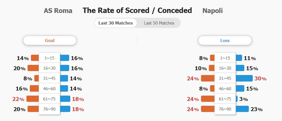
Task: Click the orange 22% bar in Goal chart
Action: pos(33,99)
